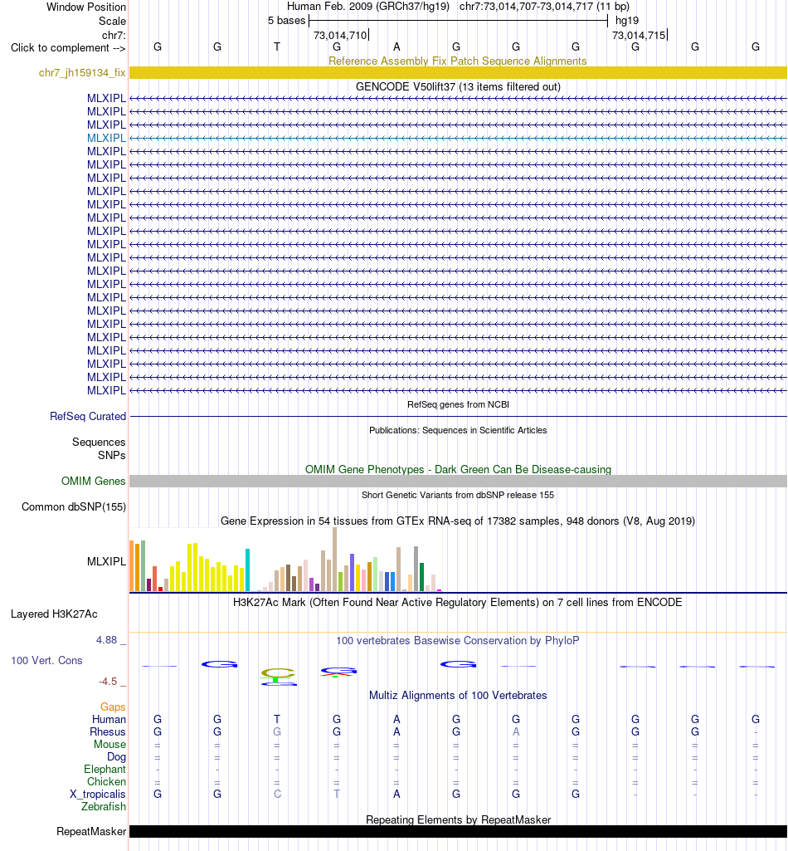Image resolution: width=788 pixels, height=851 pixels.
Task: Click the Scale label
Action: tap(112, 21)
